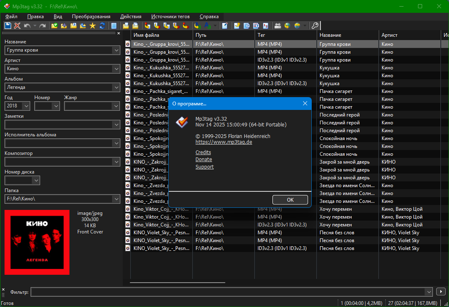Image resolution: width=449 pixels, height=307 pixels.
Task: Click the red X Remove tag icon
Action: click(17, 26)
